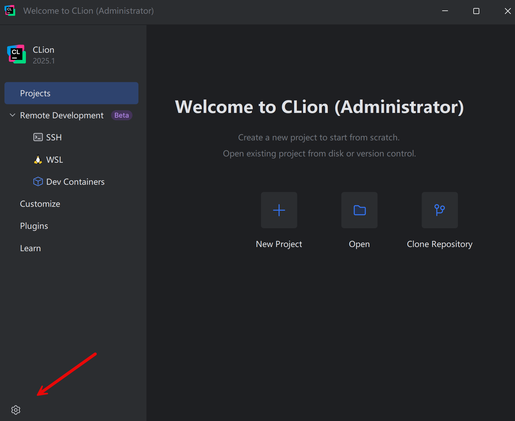Click the small CLion icon in title bar
The width and height of the screenshot is (515, 421).
[x=10, y=11]
